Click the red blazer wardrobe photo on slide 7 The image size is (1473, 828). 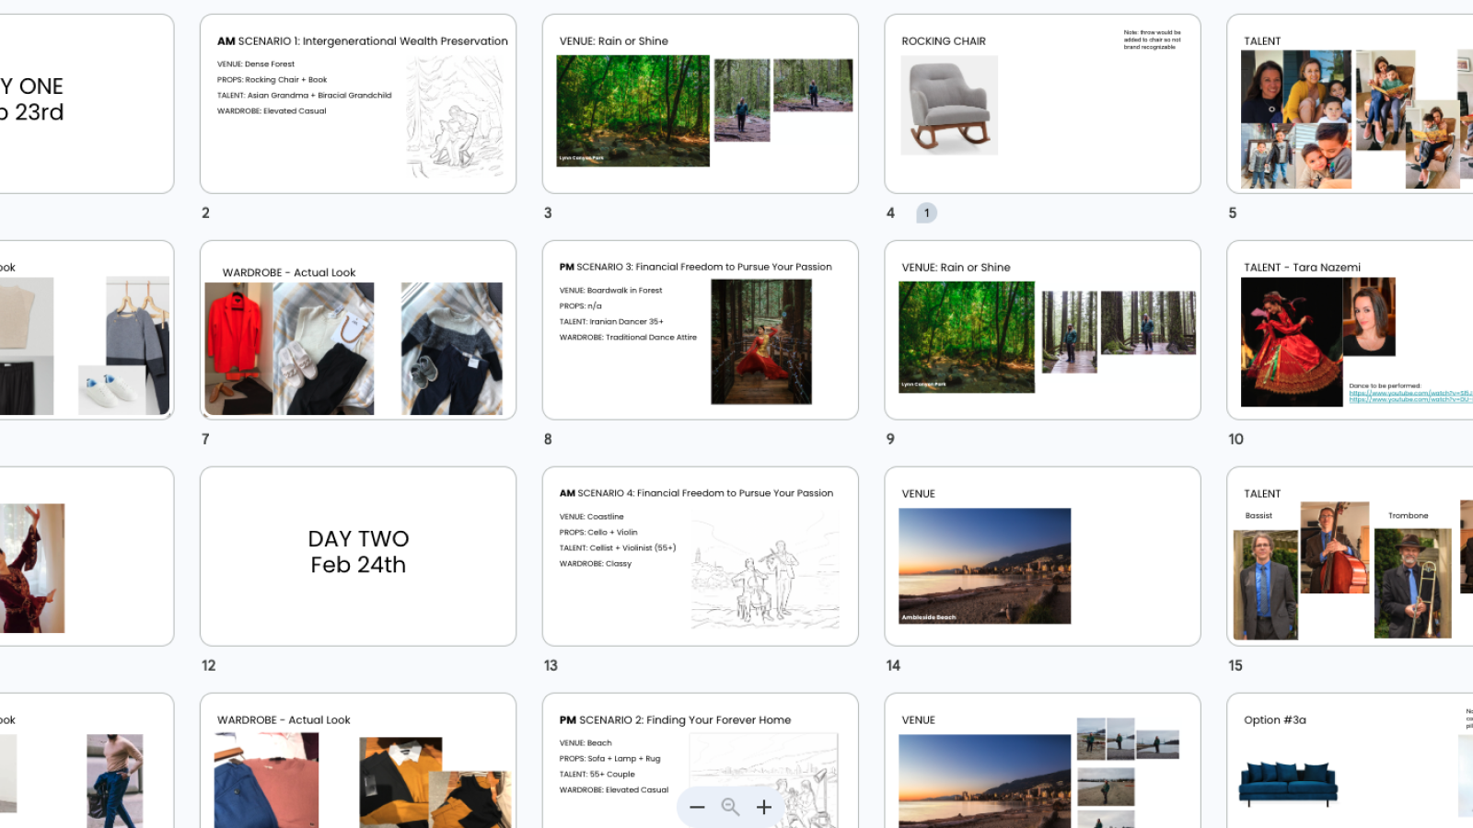[238, 349]
